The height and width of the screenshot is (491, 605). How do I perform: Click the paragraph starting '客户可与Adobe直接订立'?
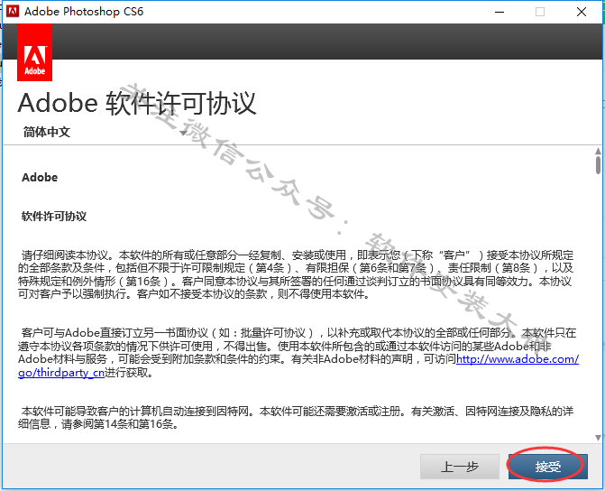point(298,353)
